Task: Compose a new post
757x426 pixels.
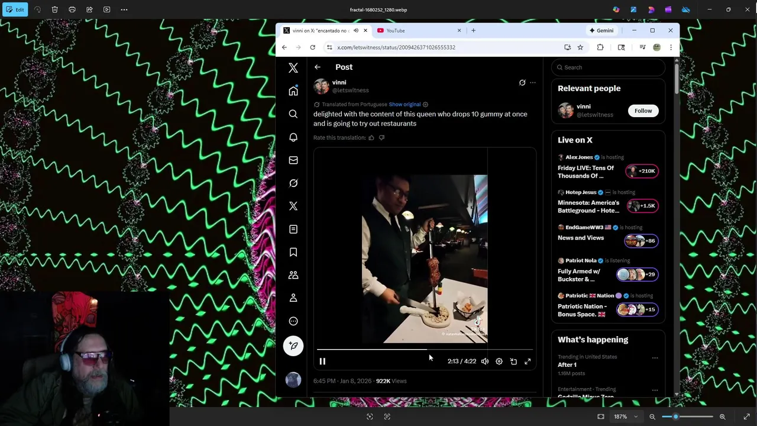Action: [x=293, y=346]
